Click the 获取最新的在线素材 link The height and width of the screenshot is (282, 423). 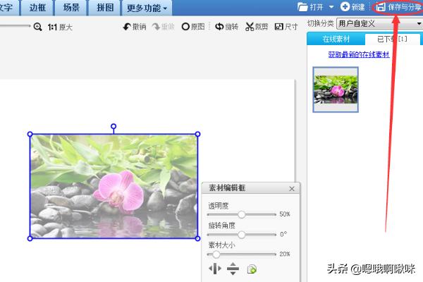pyautogui.click(x=359, y=54)
